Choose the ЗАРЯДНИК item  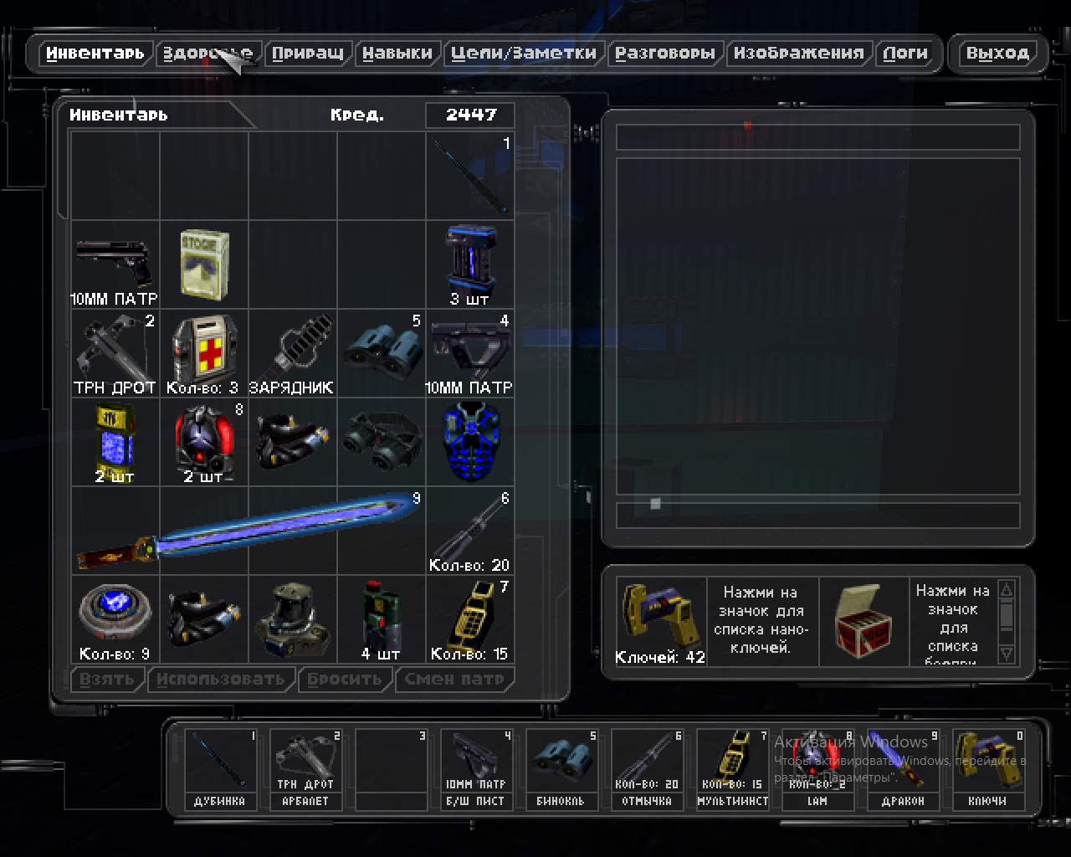293,353
